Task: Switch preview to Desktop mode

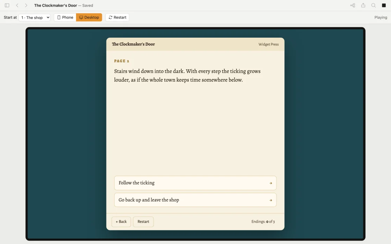Action: [89, 17]
